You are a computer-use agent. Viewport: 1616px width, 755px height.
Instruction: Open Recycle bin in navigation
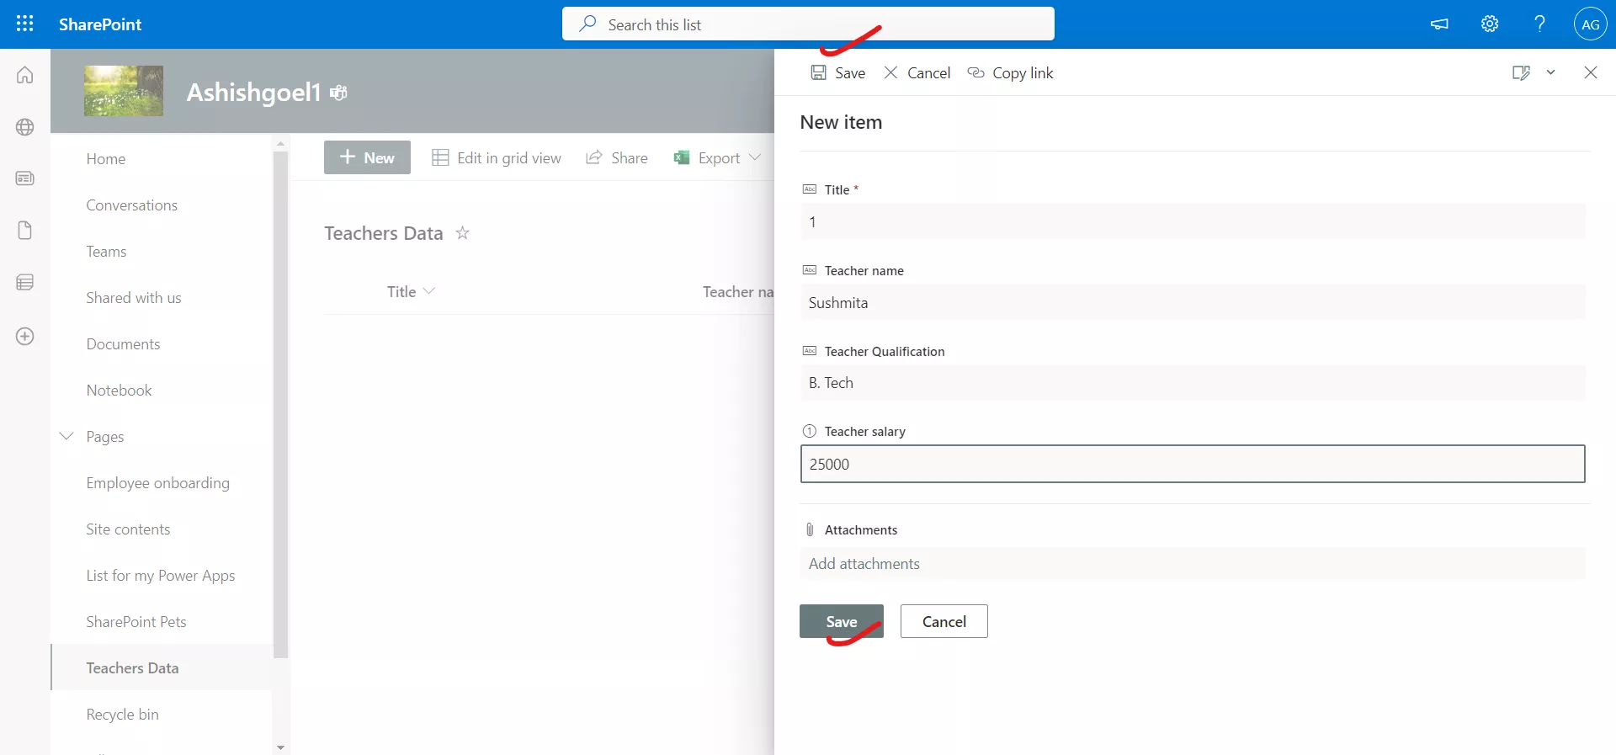122,715
